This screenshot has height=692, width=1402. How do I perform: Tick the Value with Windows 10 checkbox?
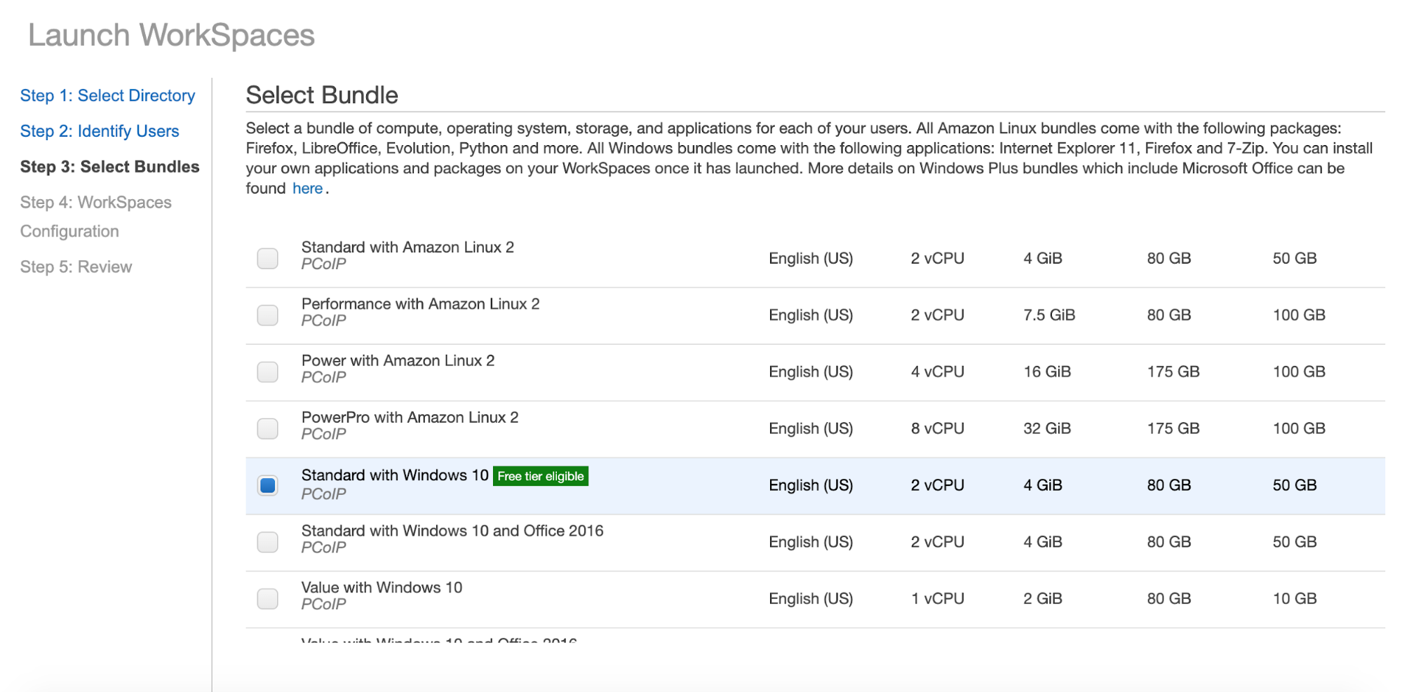[x=267, y=599]
